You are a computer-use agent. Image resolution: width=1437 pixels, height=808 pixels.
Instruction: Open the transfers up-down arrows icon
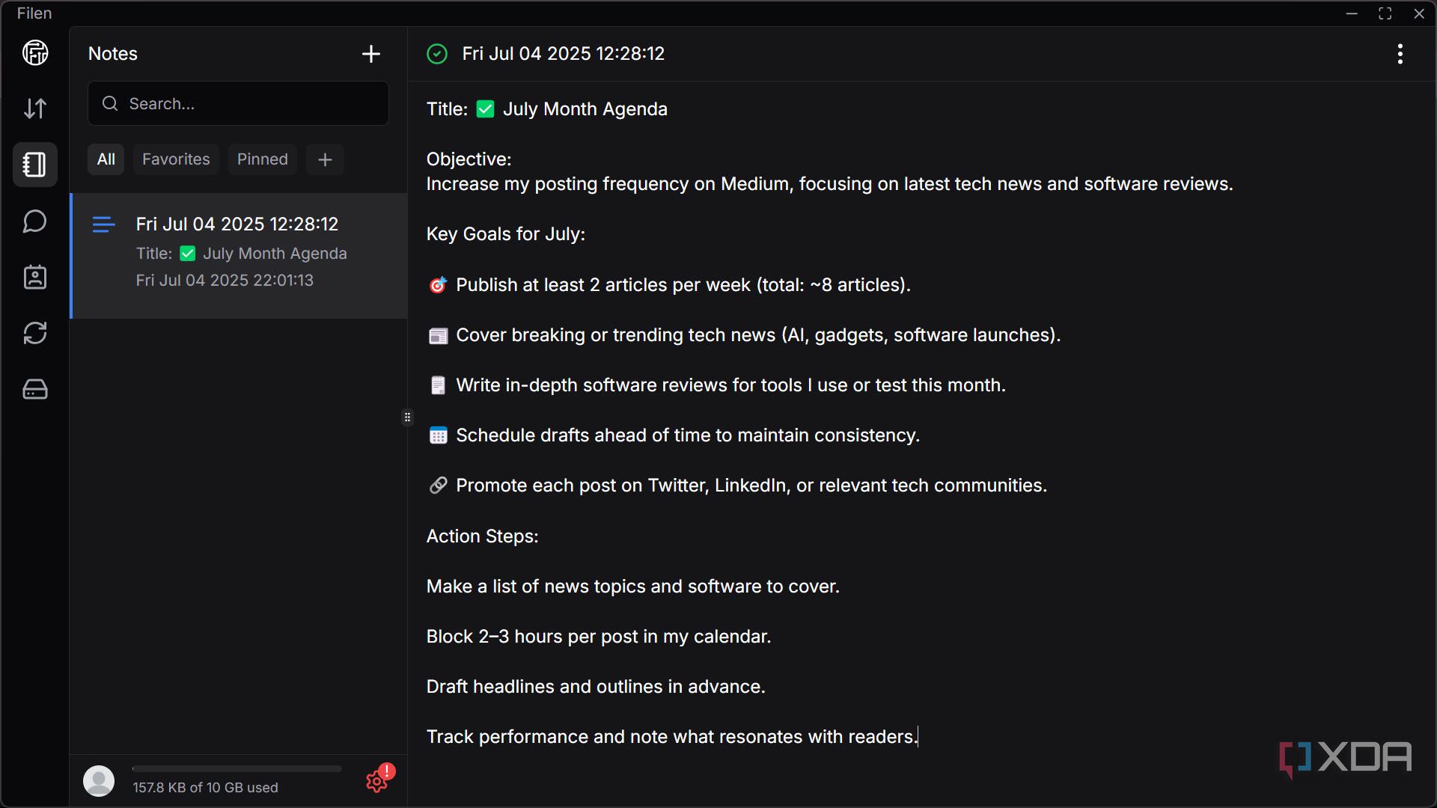tap(35, 108)
